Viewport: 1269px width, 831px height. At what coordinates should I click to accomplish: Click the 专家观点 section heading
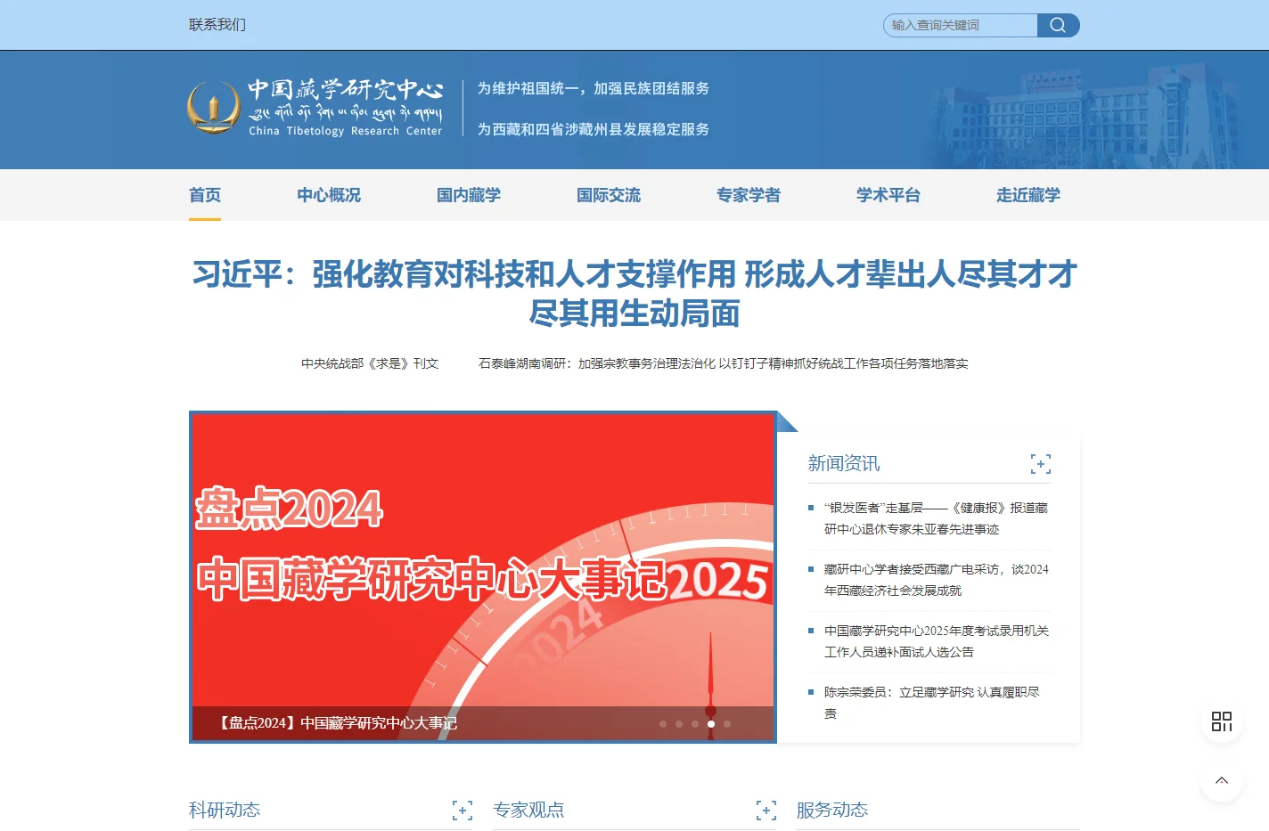pyautogui.click(x=528, y=810)
